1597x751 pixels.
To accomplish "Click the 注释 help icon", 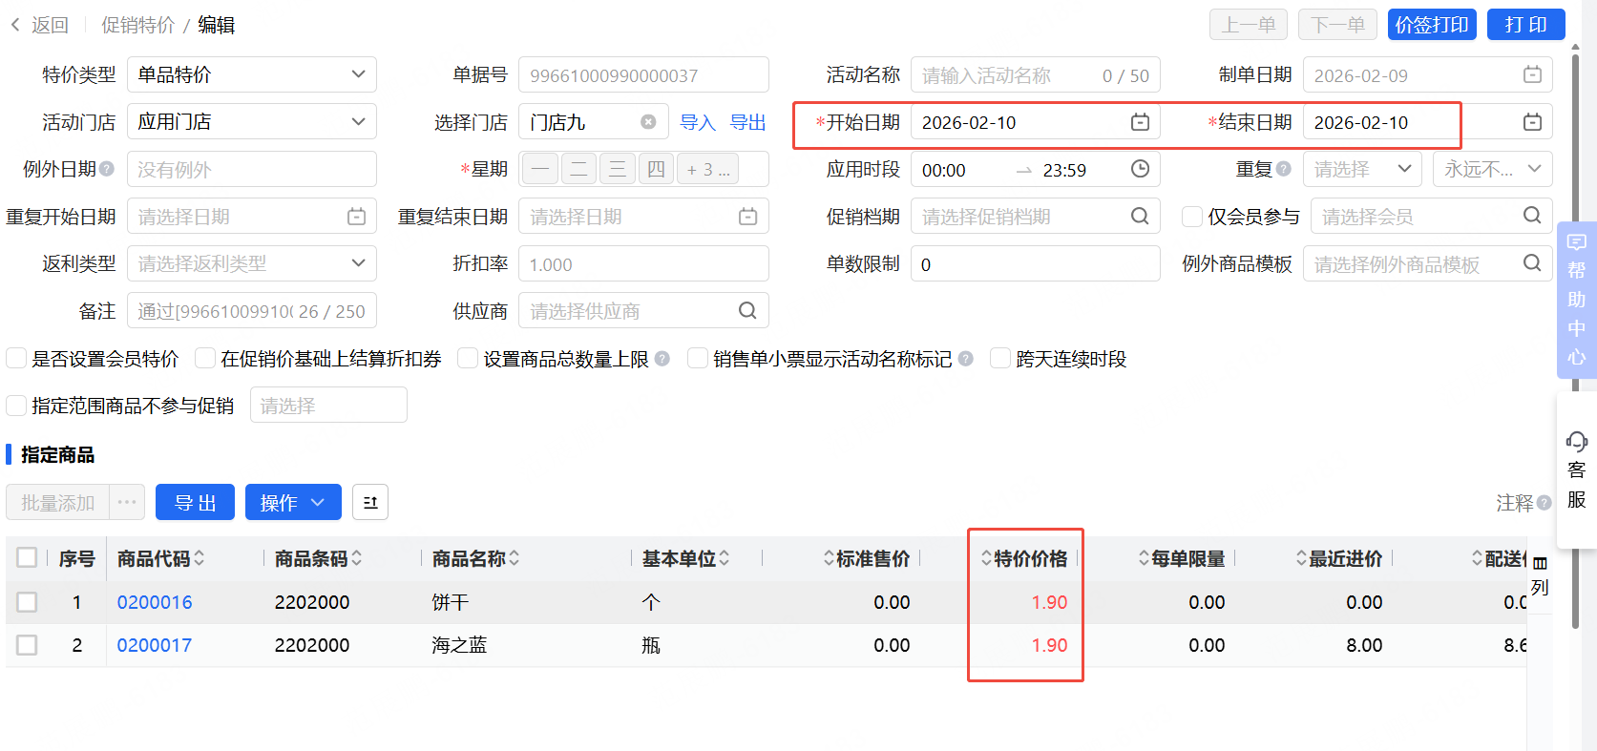I will (x=1544, y=503).
